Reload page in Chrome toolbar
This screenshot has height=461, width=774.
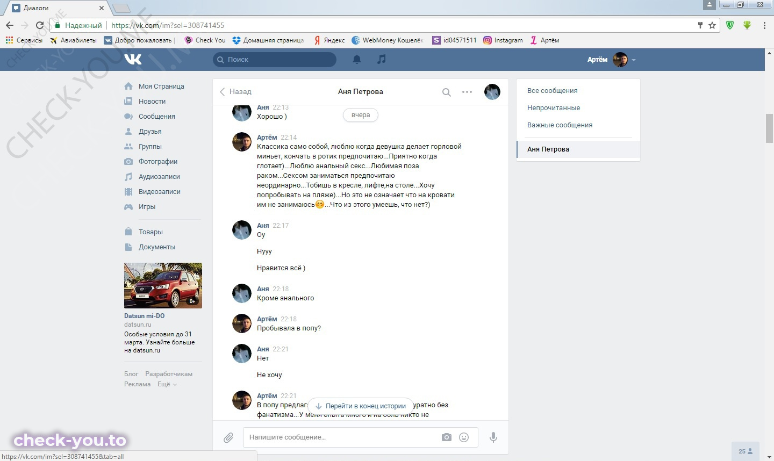point(39,25)
